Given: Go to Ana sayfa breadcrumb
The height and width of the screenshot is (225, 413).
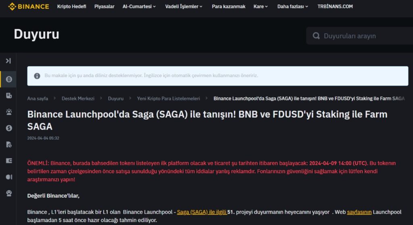Looking at the screenshot, I should (38, 98).
